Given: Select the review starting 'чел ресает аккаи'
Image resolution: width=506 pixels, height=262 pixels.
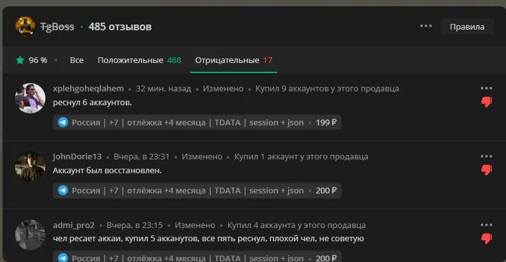Looking at the screenshot, I should (209, 239).
